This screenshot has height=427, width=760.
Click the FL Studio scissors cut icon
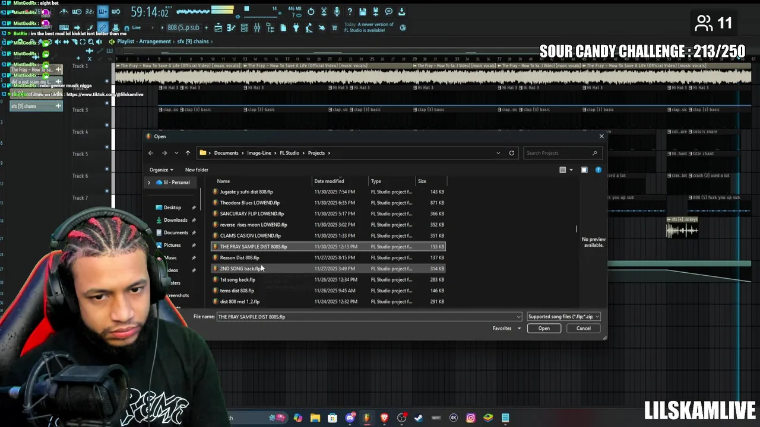pos(324,12)
